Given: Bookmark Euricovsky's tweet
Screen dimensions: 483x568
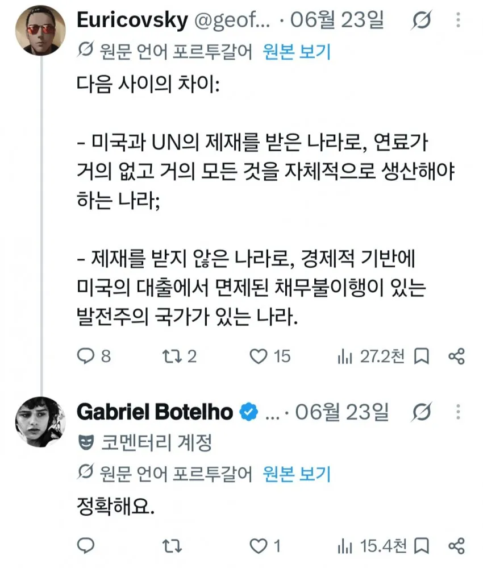Looking at the screenshot, I should tap(422, 356).
